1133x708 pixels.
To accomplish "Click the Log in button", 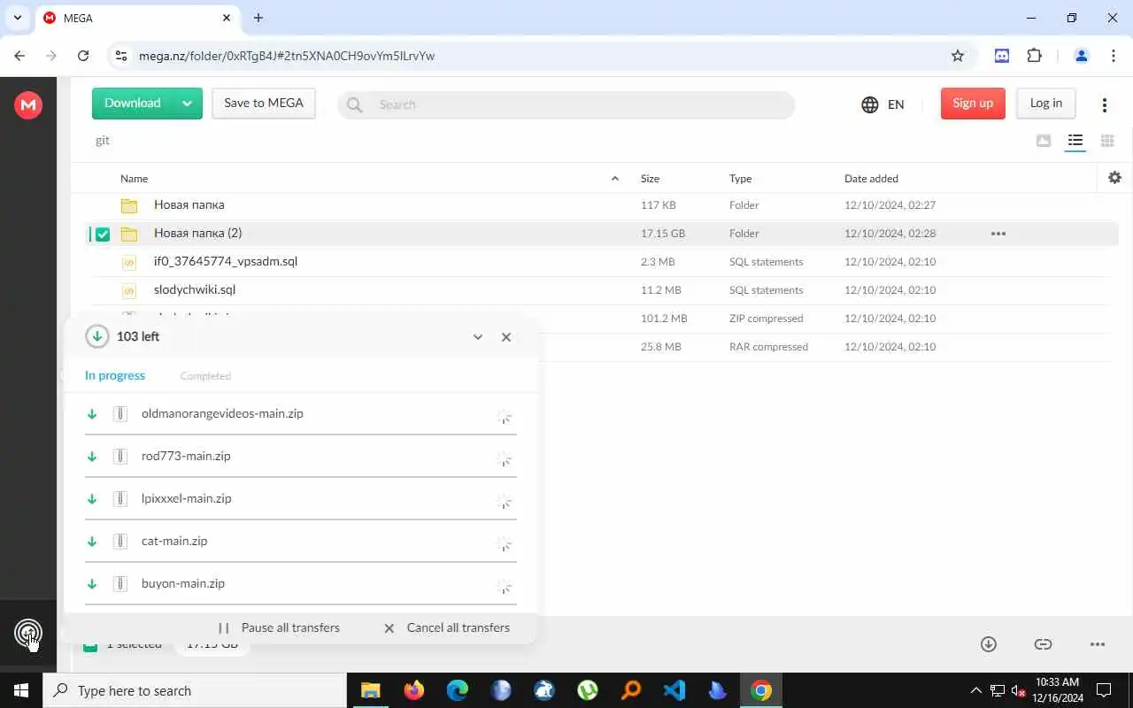I will click(1045, 104).
